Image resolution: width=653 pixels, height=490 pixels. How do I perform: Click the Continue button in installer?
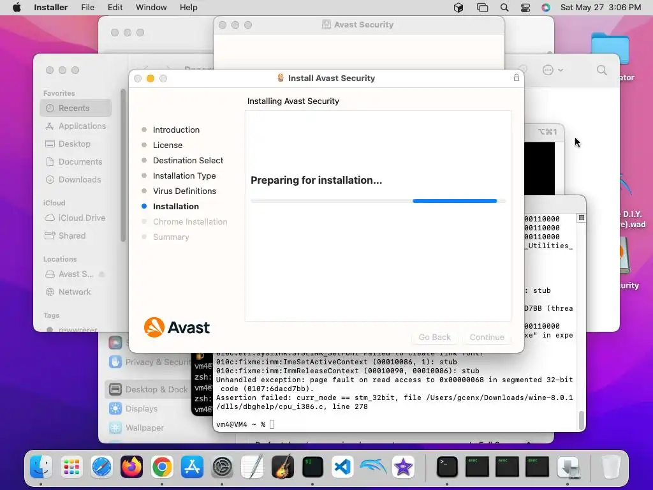pos(487,337)
